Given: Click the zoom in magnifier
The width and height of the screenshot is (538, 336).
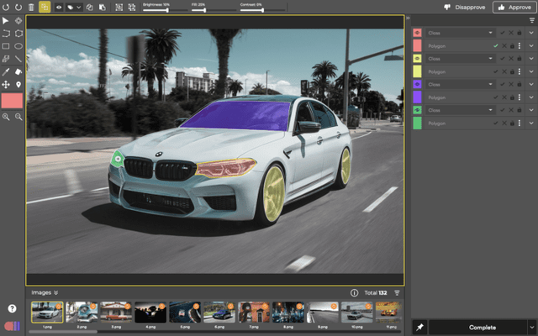Looking at the screenshot, I should tap(6, 117).
